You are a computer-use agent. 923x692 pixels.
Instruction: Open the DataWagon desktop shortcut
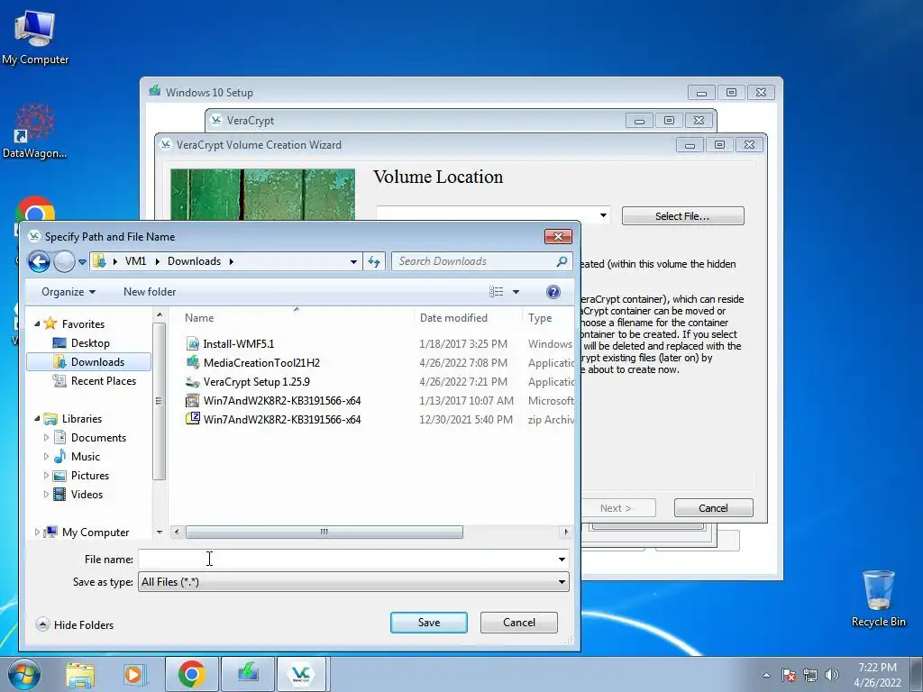click(34, 130)
